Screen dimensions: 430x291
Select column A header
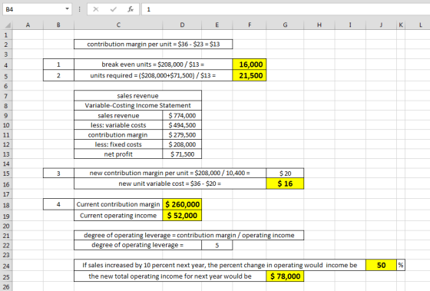28,25
